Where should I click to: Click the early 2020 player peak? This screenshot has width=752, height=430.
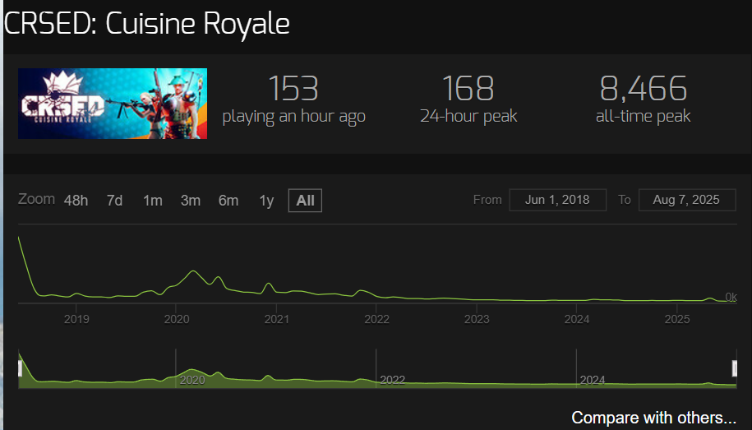coord(194,271)
